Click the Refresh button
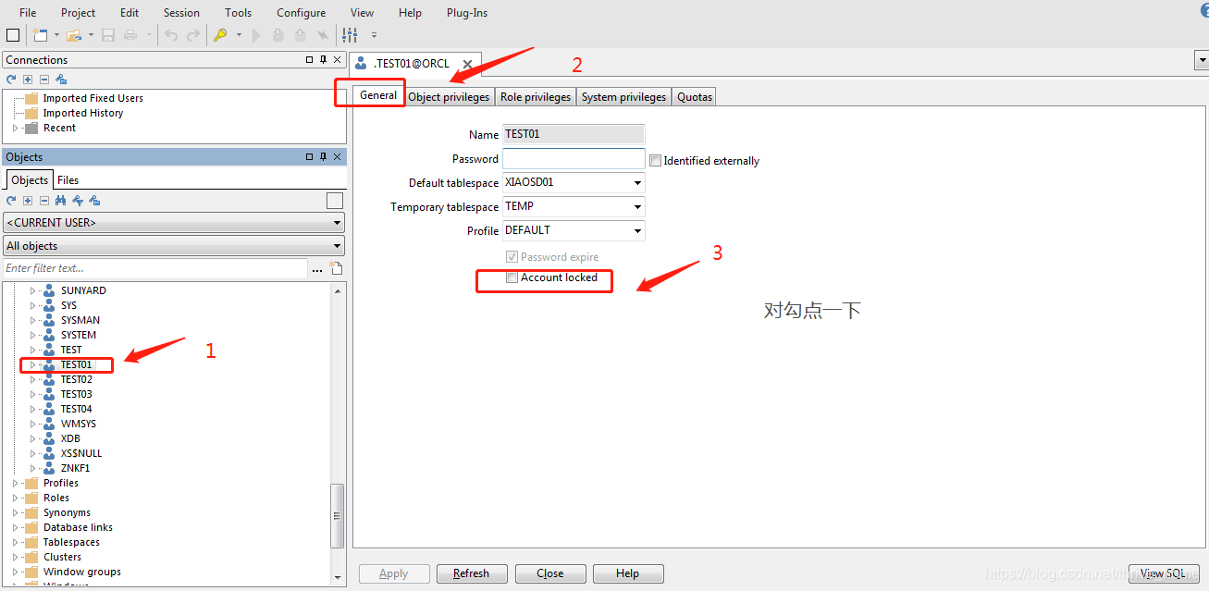The height and width of the screenshot is (591, 1209). point(471,573)
